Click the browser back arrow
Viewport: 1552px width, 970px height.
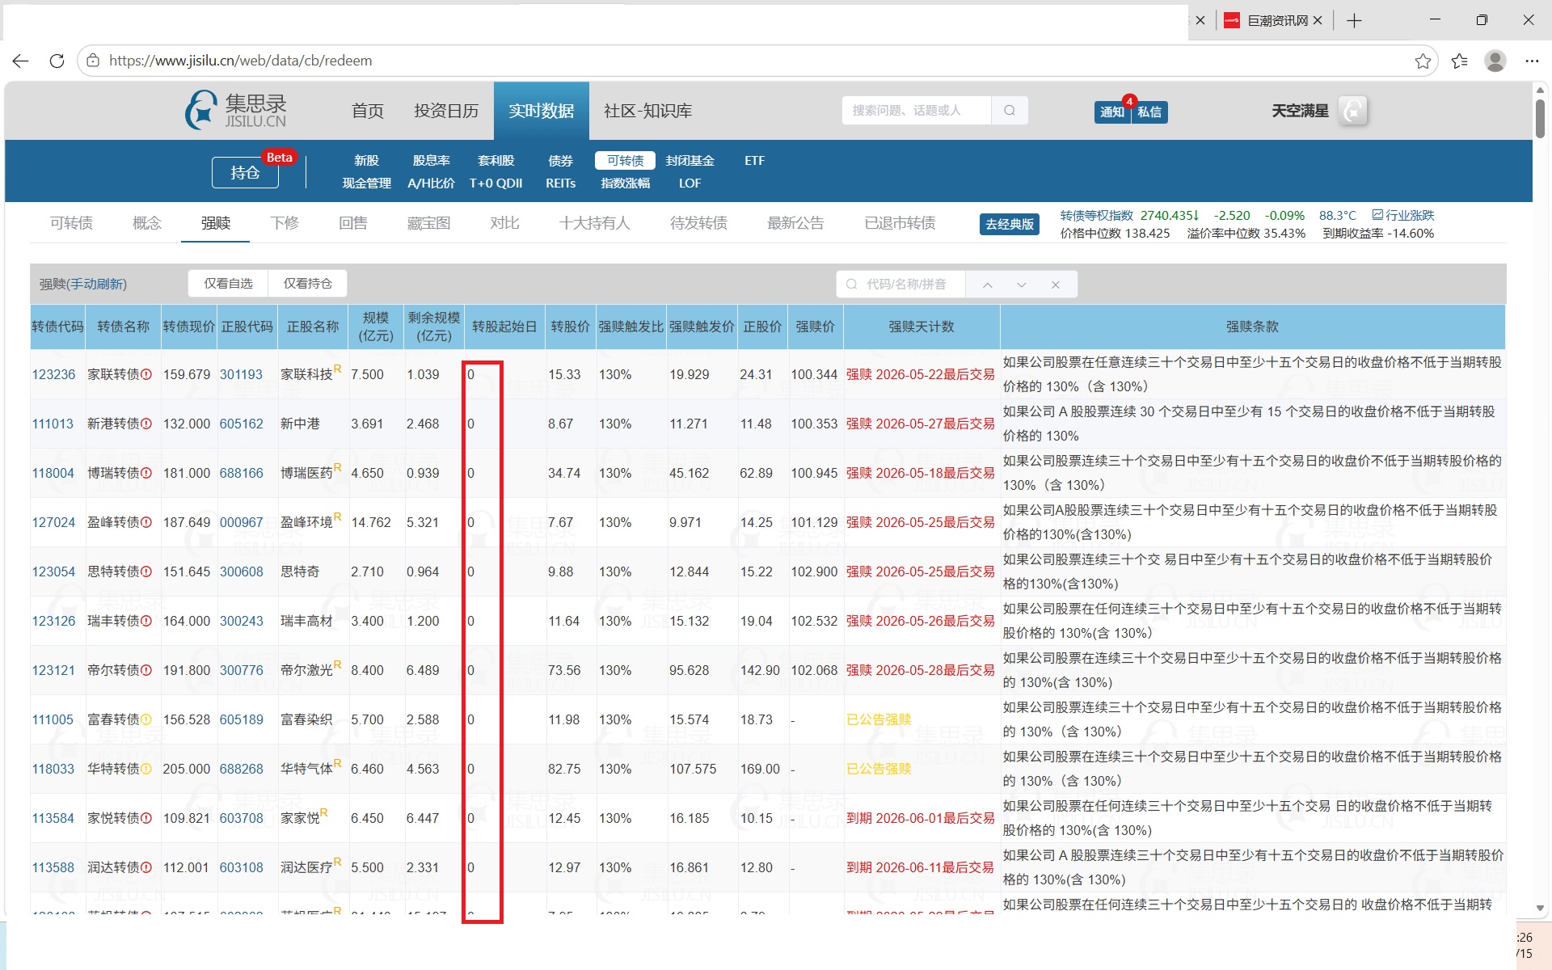21,61
